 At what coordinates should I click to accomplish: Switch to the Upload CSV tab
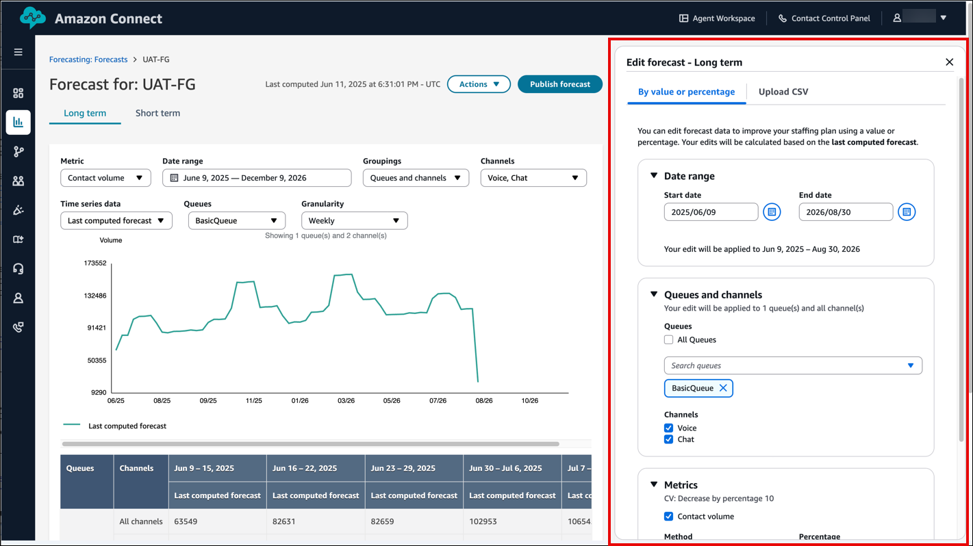click(783, 91)
